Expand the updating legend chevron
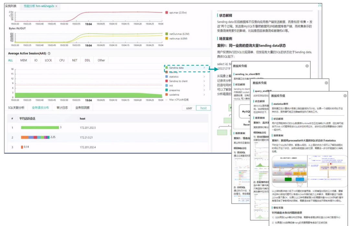 point(204,95)
